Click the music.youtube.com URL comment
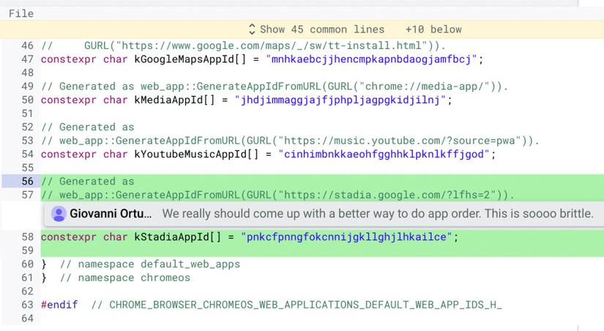 point(290,141)
